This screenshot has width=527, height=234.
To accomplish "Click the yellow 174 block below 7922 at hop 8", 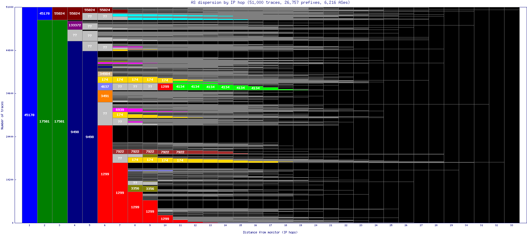I will pyautogui.click(x=135, y=160).
